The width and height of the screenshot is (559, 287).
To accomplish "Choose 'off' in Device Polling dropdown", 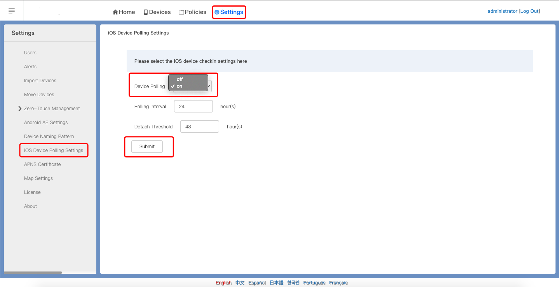I will [x=188, y=80].
